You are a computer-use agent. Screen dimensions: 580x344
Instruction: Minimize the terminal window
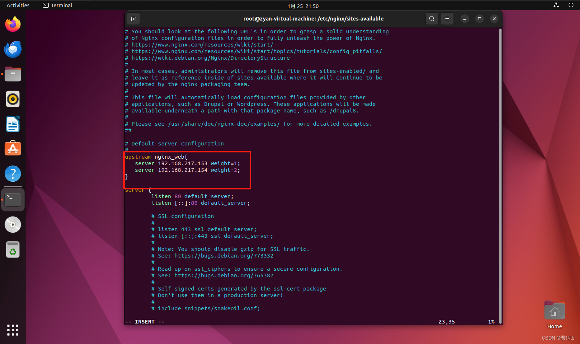click(465, 19)
